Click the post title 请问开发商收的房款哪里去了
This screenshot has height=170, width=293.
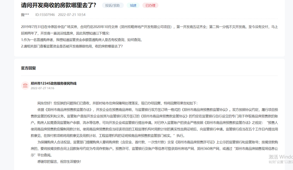pos(59,5)
